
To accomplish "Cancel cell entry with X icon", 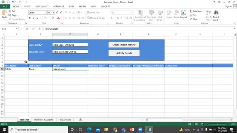I will tap(27, 29).
